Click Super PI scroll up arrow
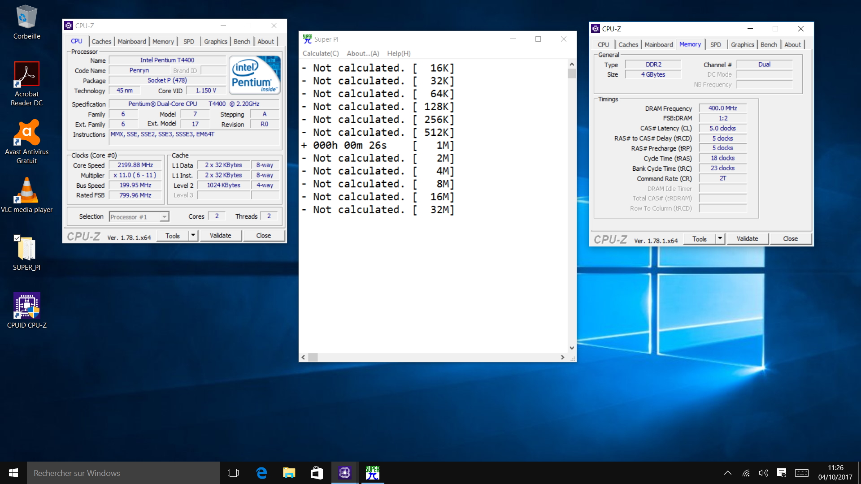Screen dimensions: 861x484 tap(572, 64)
